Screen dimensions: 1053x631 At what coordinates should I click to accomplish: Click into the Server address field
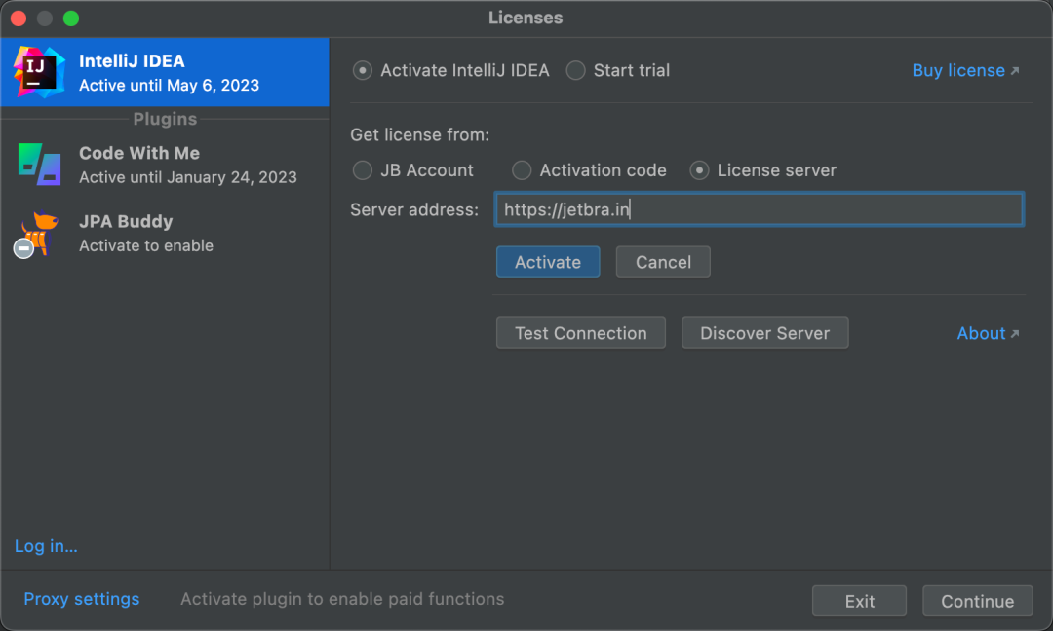pyautogui.click(x=759, y=209)
